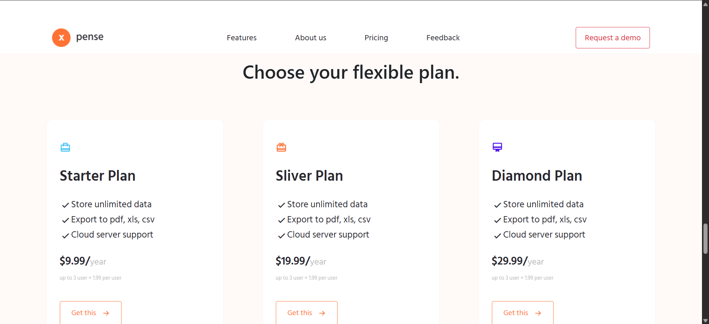Click Diamond Plan's Export to pdf checkmark
709x324 pixels.
(497, 221)
